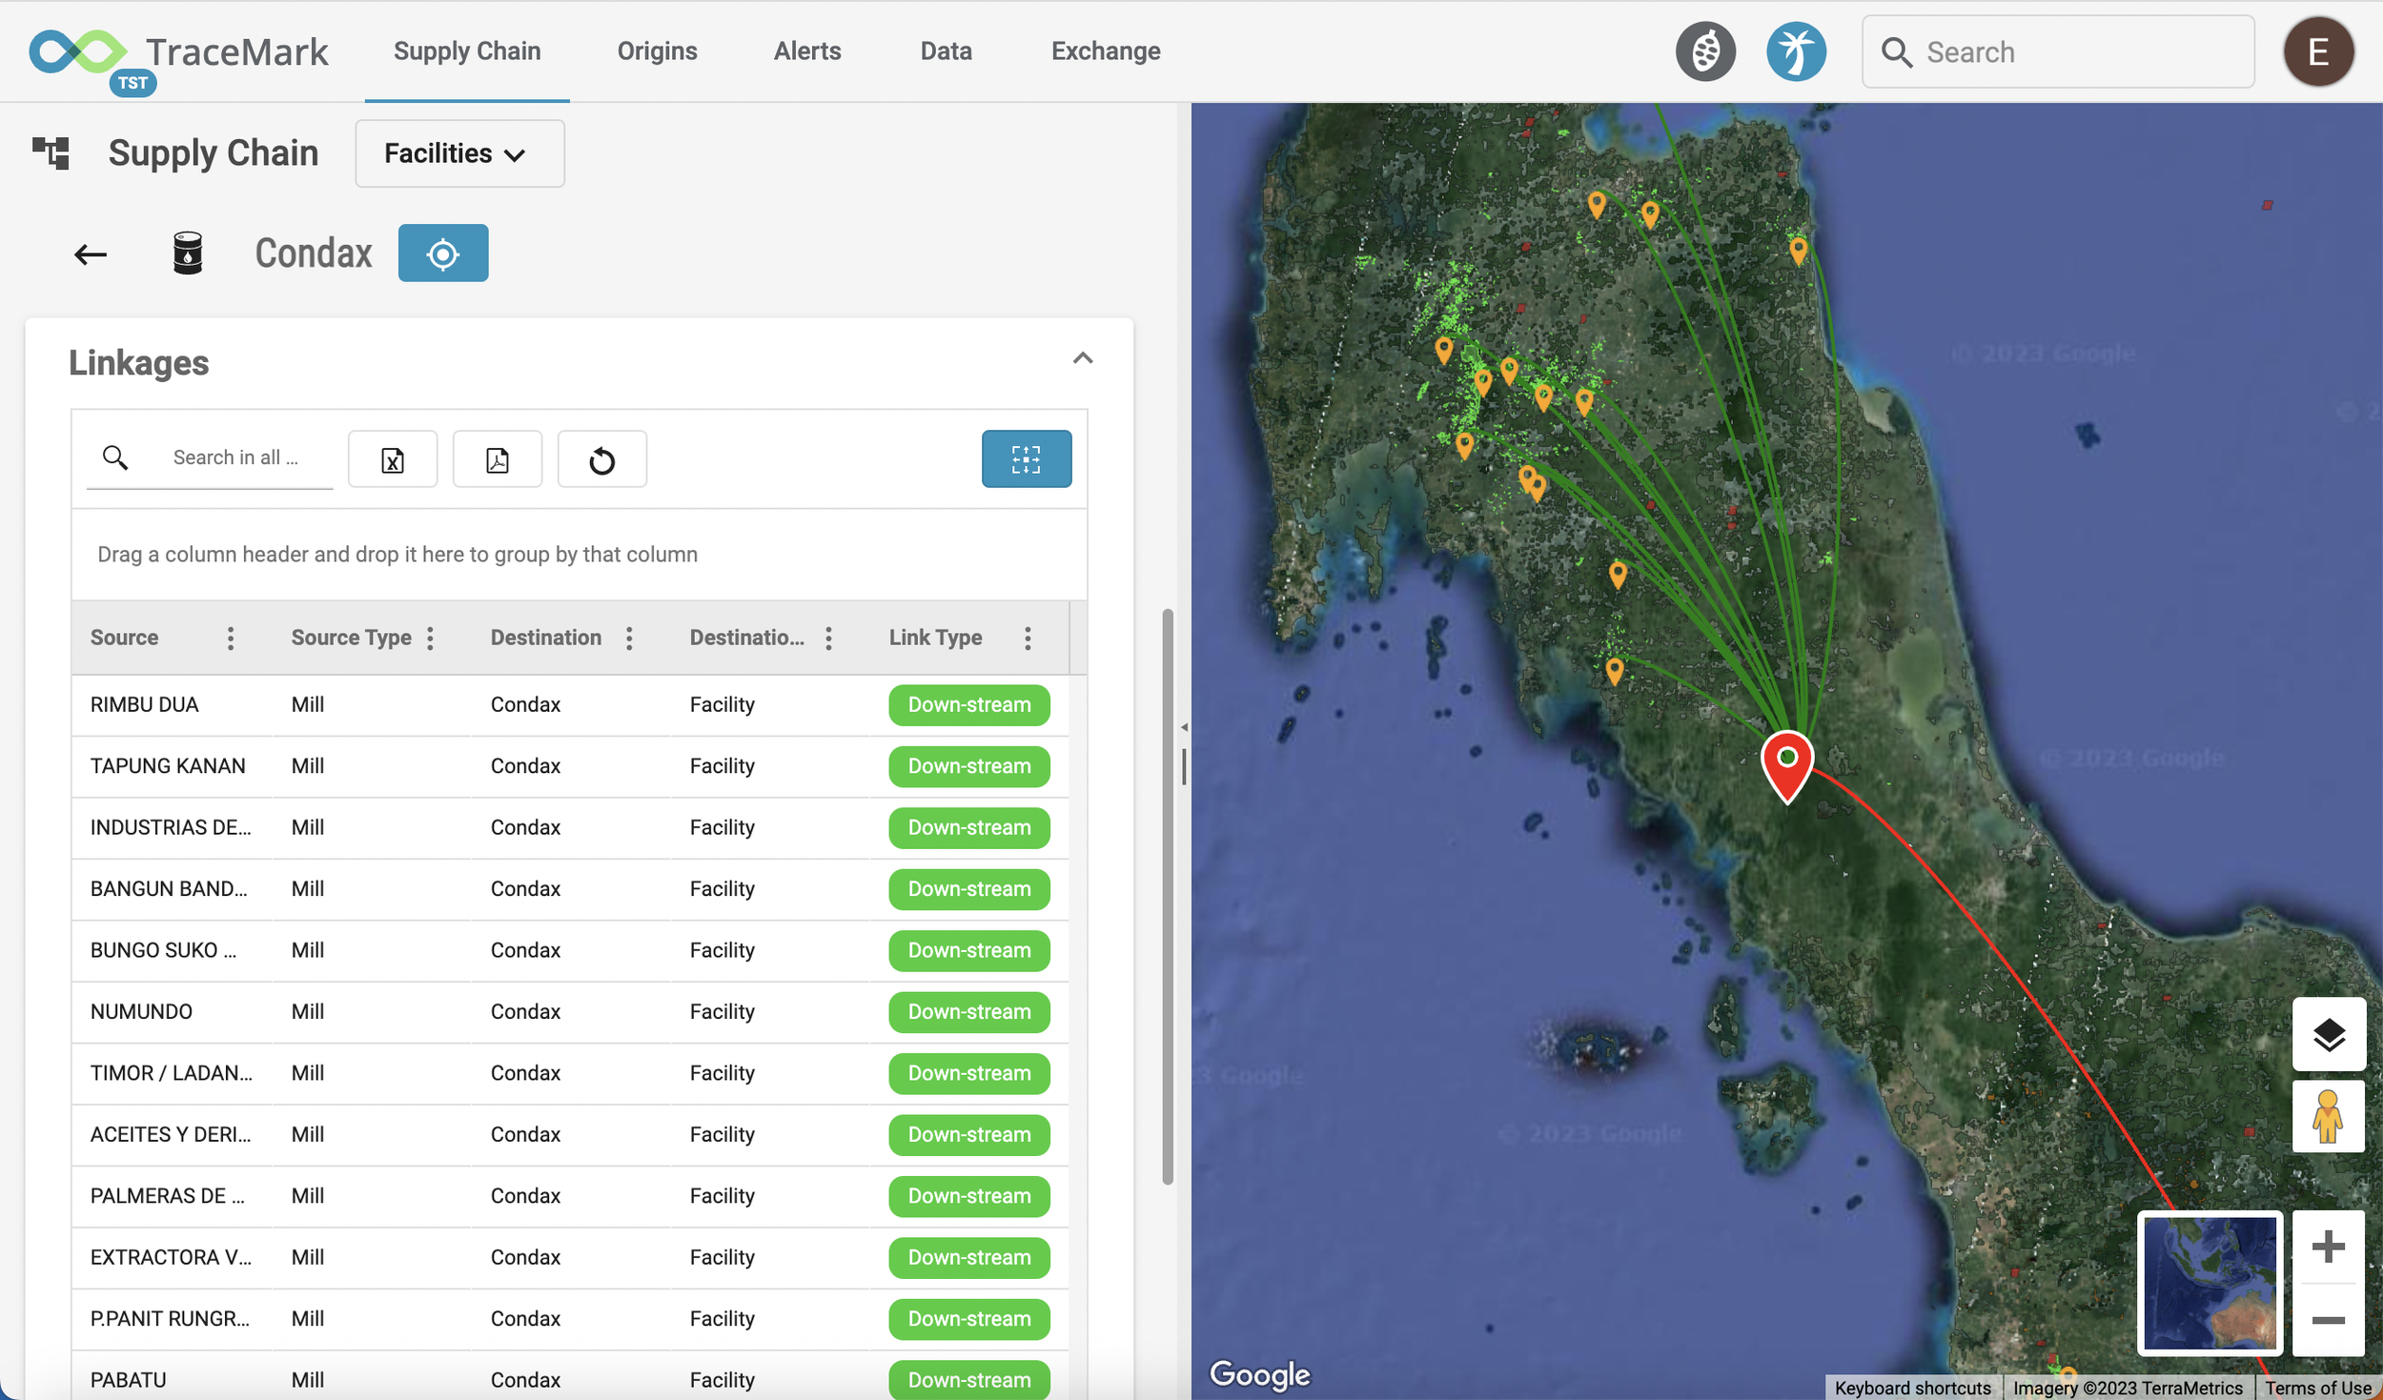Open Destination Type column options menu
Image resolution: width=2383 pixels, height=1400 pixels.
pos(829,638)
